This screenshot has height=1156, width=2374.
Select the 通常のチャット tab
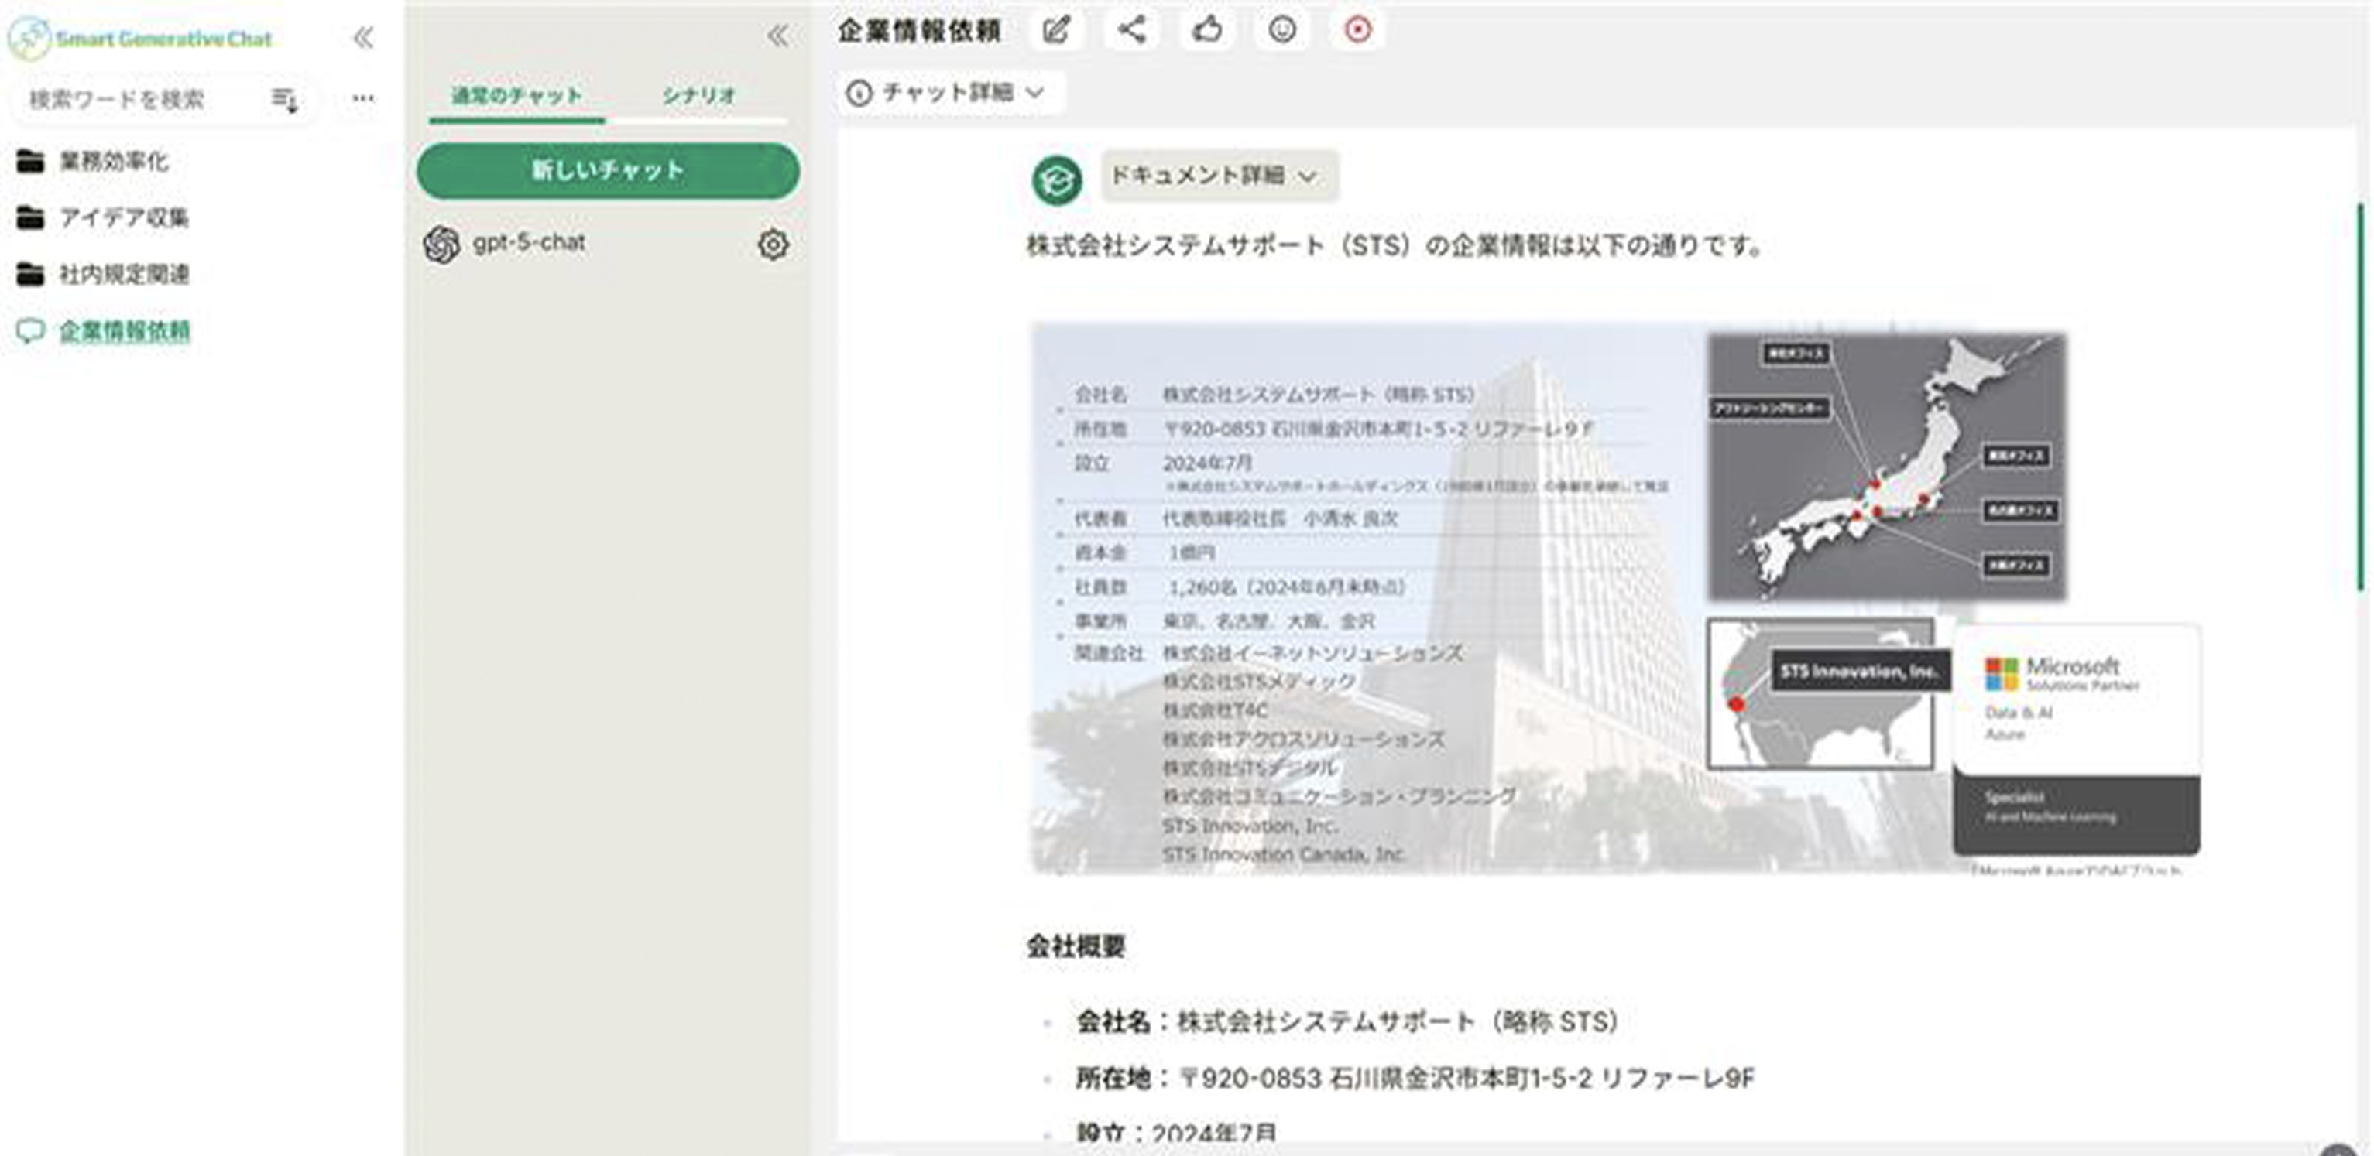[516, 96]
